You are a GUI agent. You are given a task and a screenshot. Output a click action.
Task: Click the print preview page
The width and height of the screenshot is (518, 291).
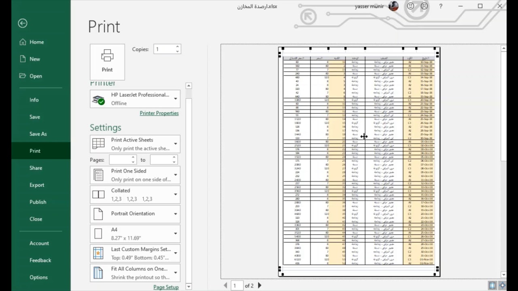[x=359, y=162]
